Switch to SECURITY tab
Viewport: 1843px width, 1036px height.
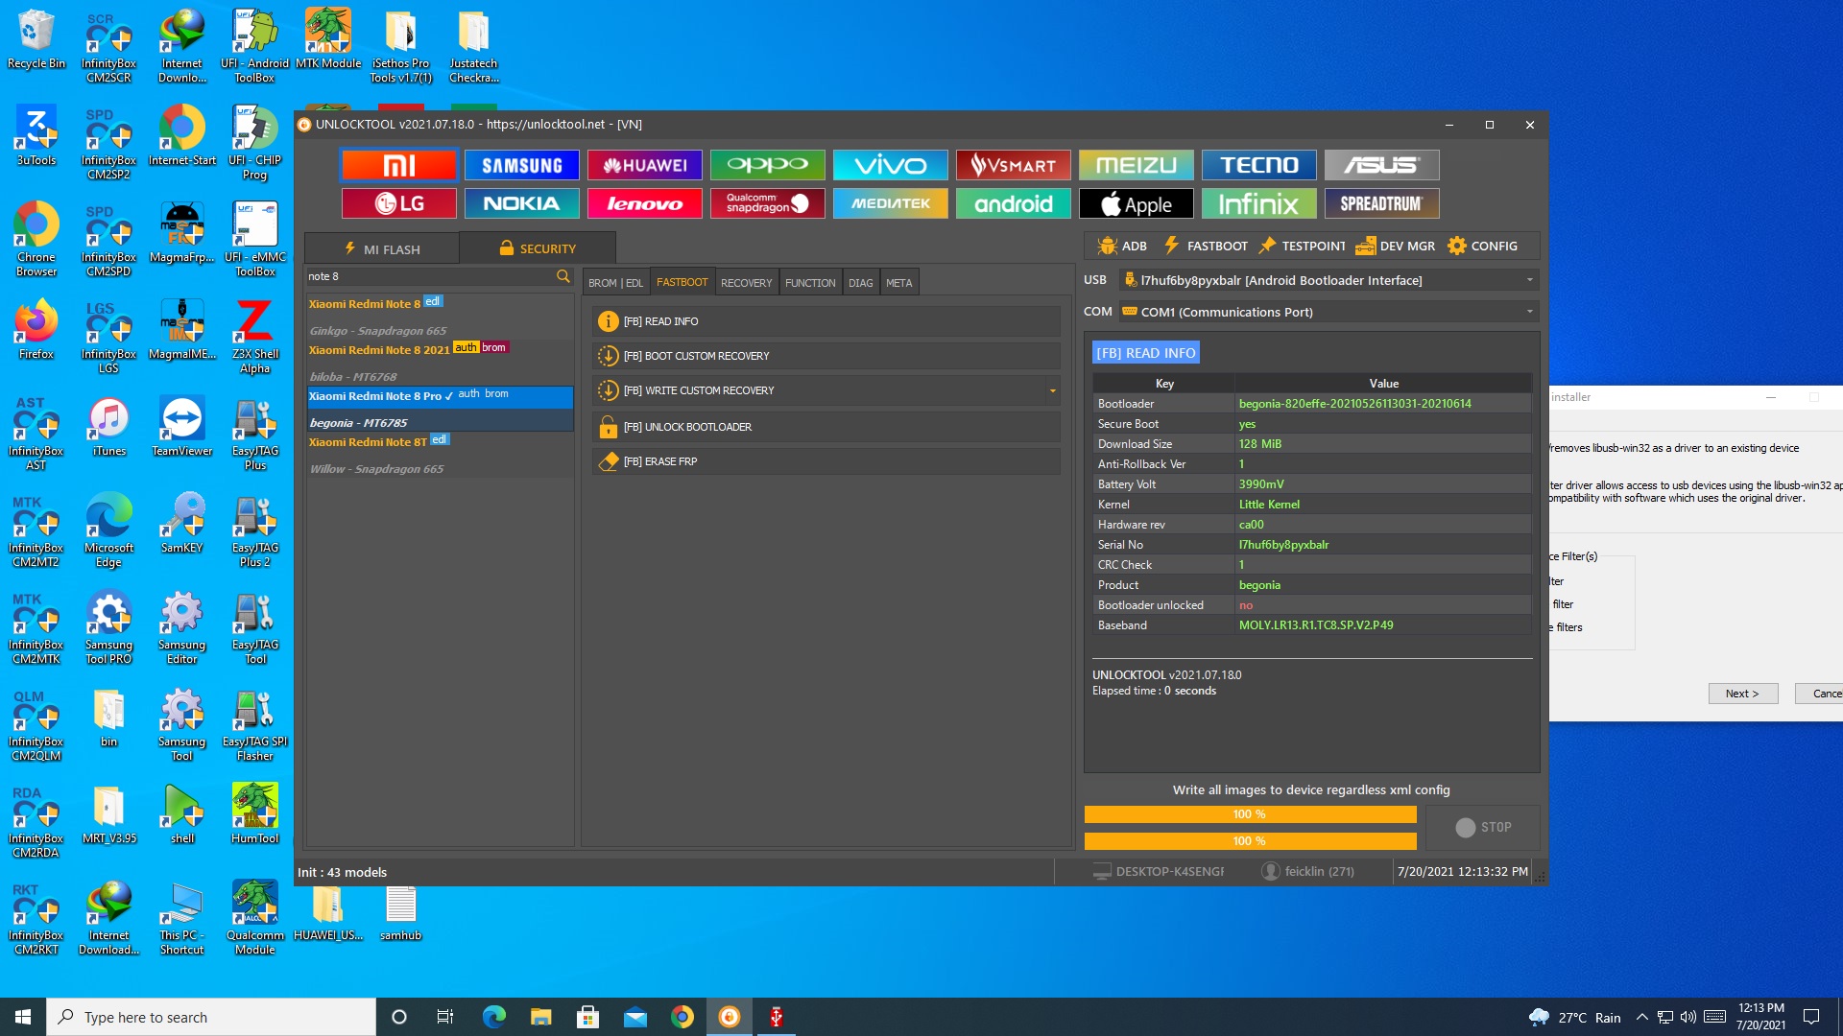tap(538, 248)
